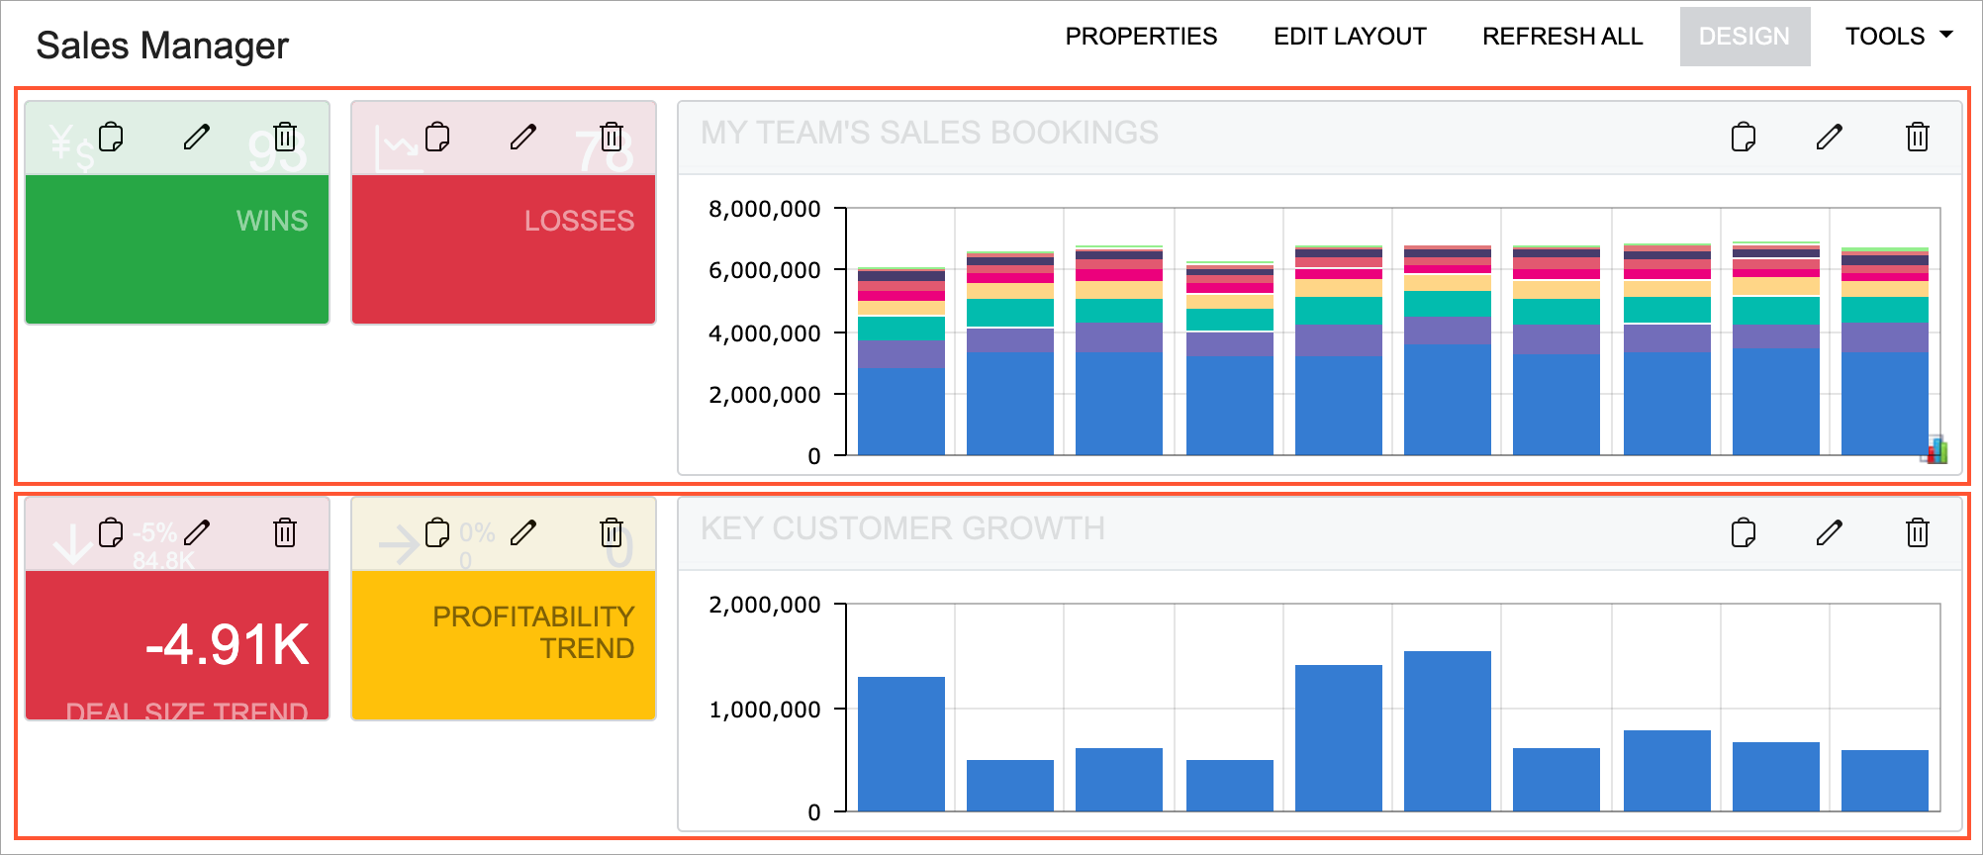Toggle Design mode off
Viewport: 1983px width, 855px height.
tap(1745, 37)
